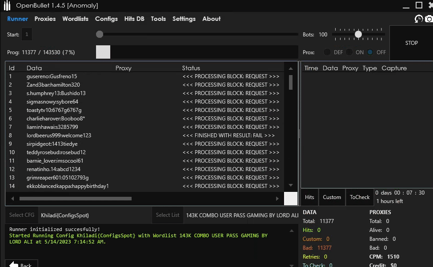Screen dimensions: 433x267
Task: Click the camera screenshot icon
Action: 429,19
